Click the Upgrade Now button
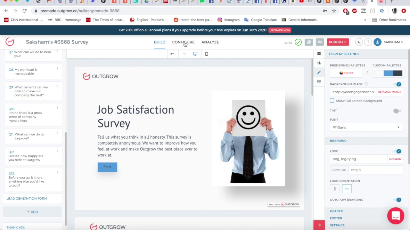This screenshot has height=230, width=410. click(280, 30)
